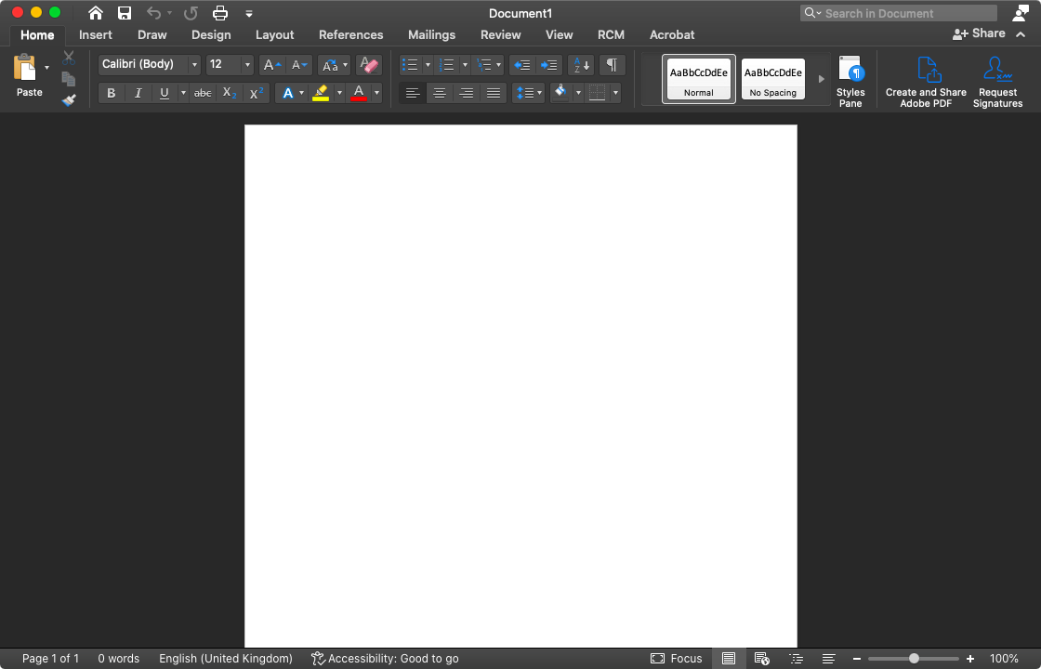Align text to the right
This screenshot has height=669, width=1041.
(466, 94)
